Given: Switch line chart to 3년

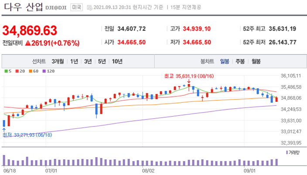Looking at the screenshot, I should (x=88, y=61).
